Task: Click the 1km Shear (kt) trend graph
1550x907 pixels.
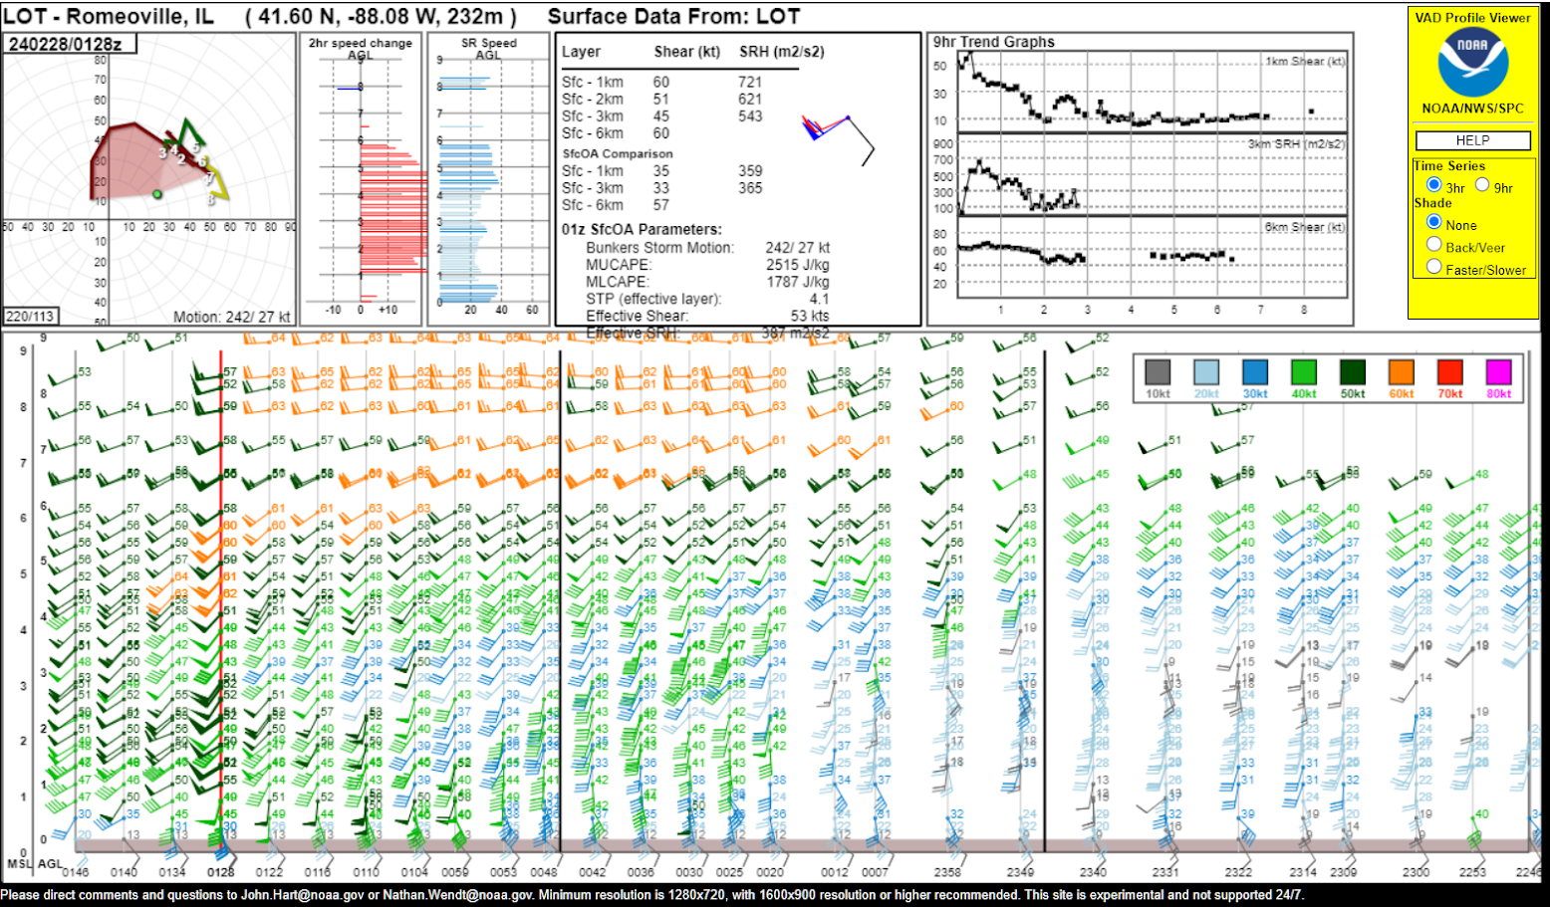Action: point(1153,92)
